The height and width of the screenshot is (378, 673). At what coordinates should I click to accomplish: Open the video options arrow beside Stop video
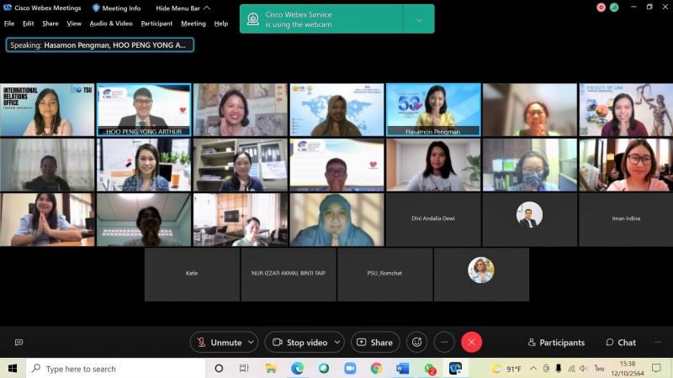[x=337, y=342]
